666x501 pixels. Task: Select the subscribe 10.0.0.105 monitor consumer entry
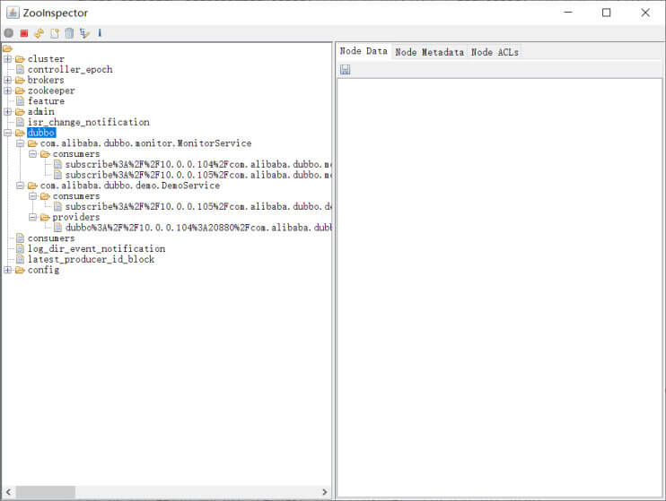coord(198,175)
